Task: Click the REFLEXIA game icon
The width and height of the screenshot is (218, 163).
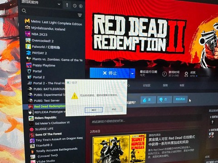Action: (x=31, y=112)
